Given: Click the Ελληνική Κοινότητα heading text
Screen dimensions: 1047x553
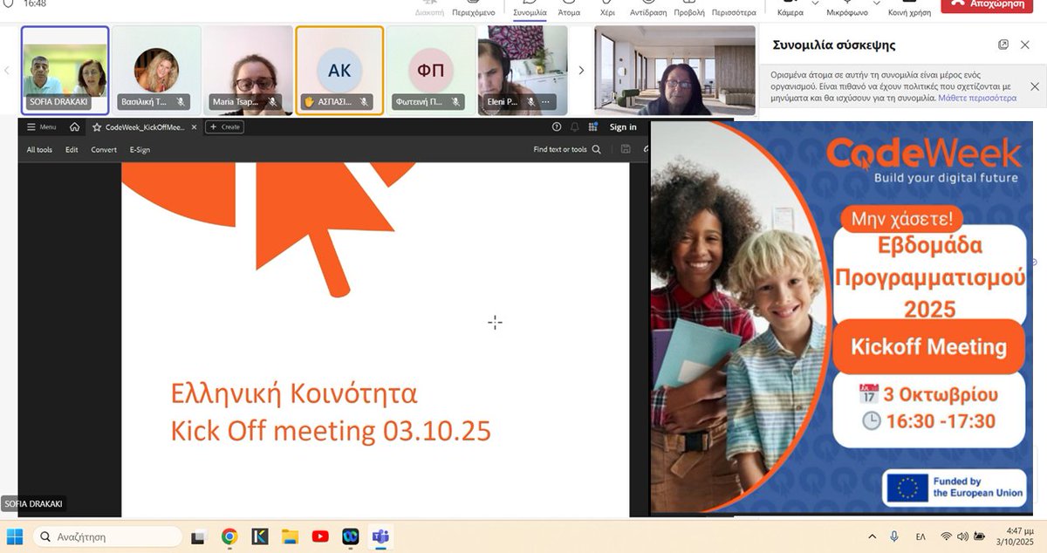Looking at the screenshot, I should [x=294, y=393].
